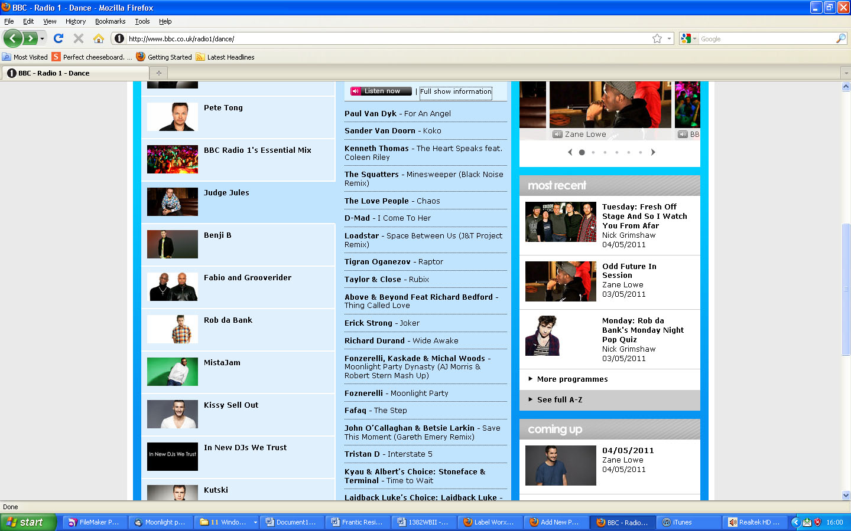Click the search magnifier icon
The width and height of the screenshot is (851, 531).
(x=840, y=39)
